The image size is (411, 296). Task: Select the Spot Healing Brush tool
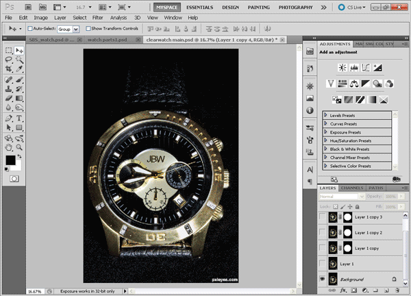click(9, 79)
